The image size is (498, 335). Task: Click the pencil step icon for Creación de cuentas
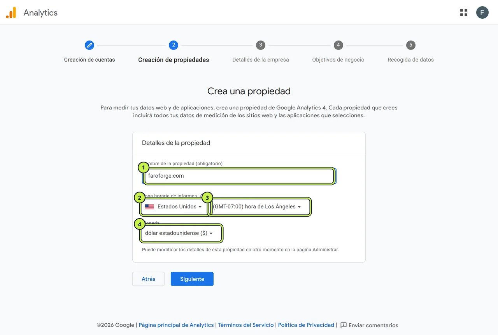pyautogui.click(x=89, y=45)
